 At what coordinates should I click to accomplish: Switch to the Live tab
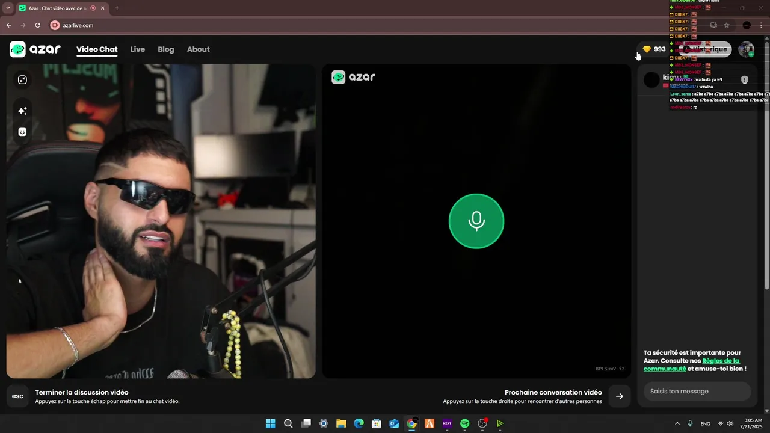pos(138,49)
